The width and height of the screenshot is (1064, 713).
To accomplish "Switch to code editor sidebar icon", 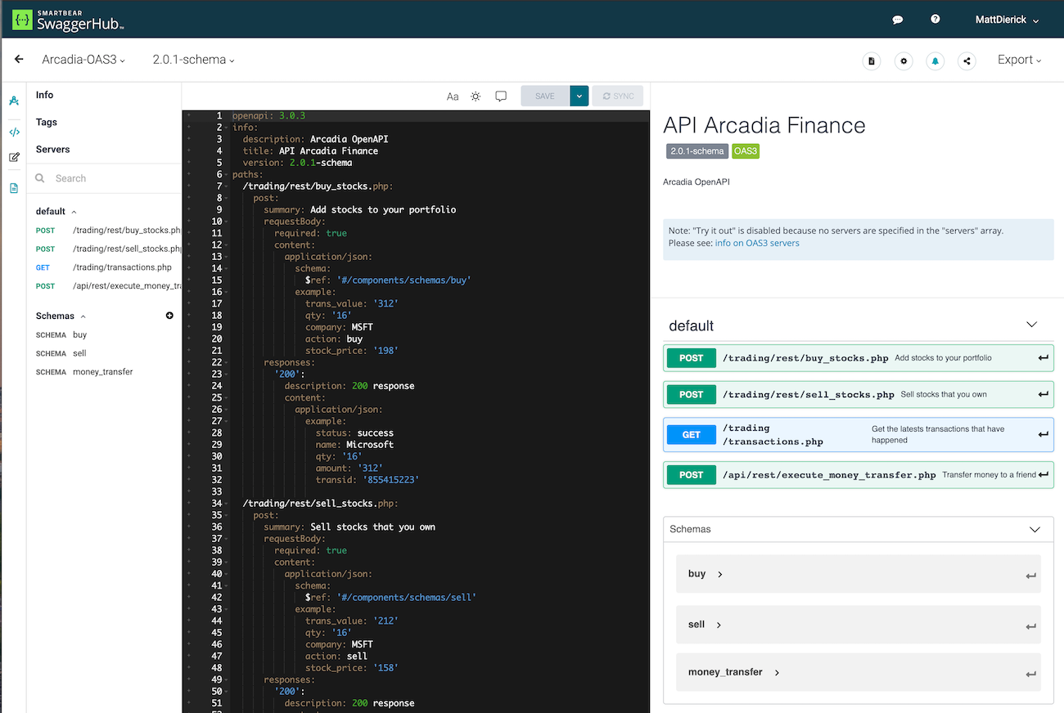I will click(x=14, y=132).
